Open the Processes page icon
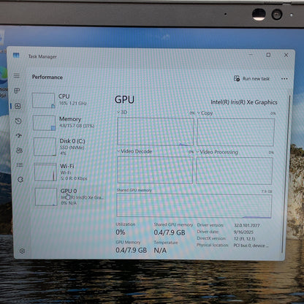Screen dimensions: 304x304 (x=17, y=91)
